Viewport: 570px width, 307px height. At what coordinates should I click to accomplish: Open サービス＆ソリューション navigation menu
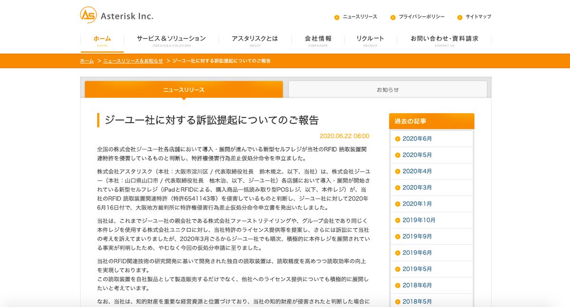tap(171, 41)
